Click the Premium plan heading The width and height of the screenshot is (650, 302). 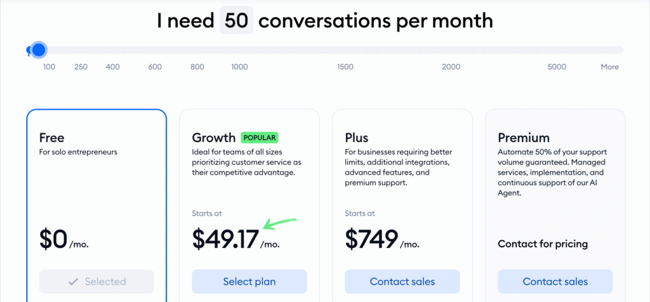point(524,138)
